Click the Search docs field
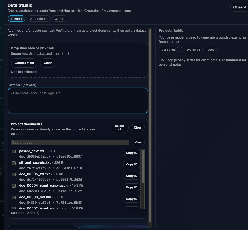Image resolution: width=248 pixels, height=230 pixels. [70, 142]
